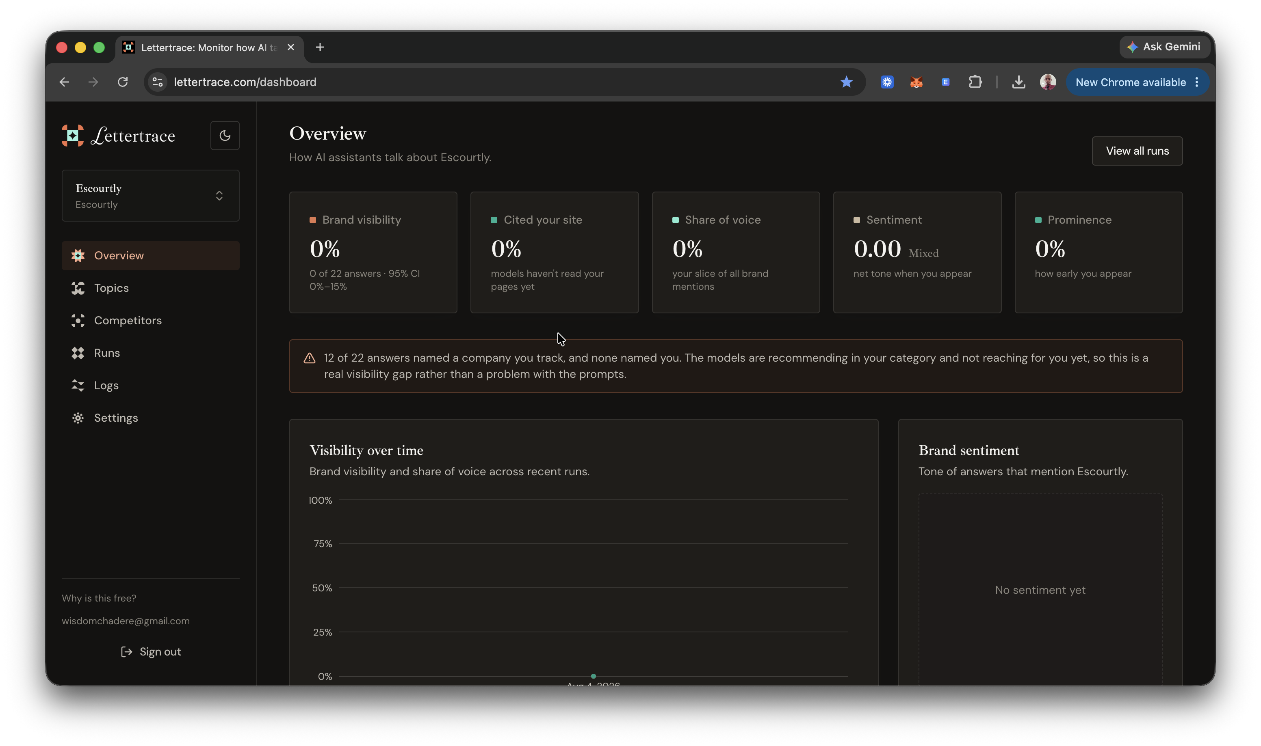Open the Chrome extensions puzzle menu
Image resolution: width=1261 pixels, height=746 pixels.
(x=975, y=82)
